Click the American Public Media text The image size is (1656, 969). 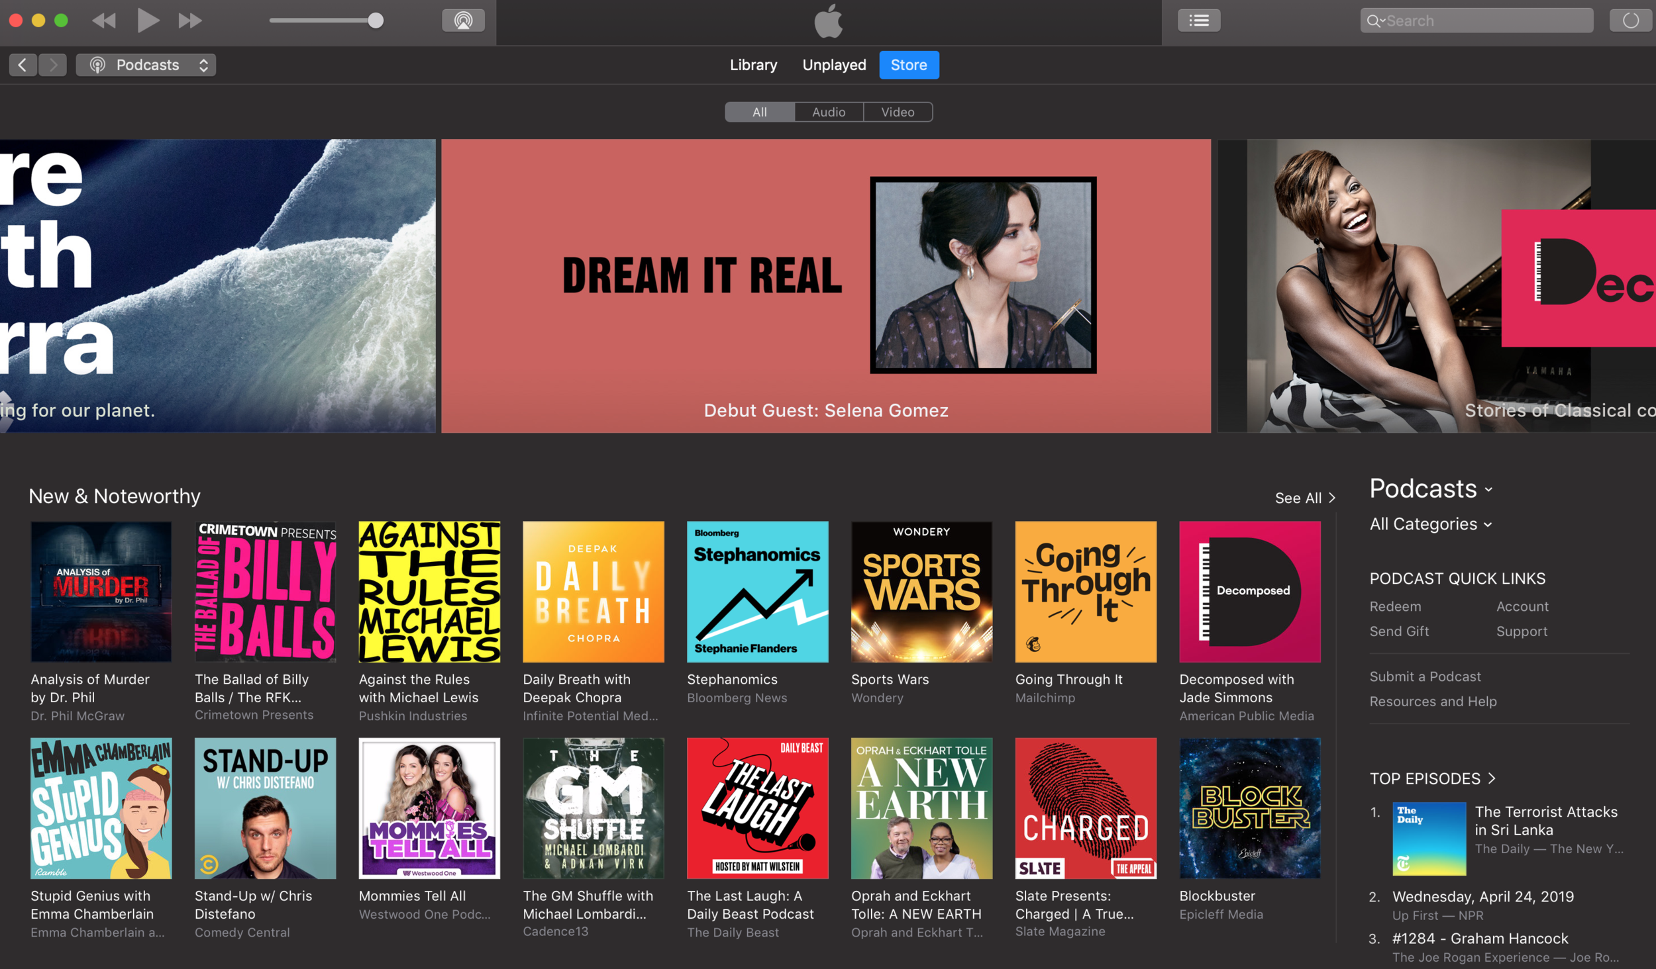click(1246, 715)
